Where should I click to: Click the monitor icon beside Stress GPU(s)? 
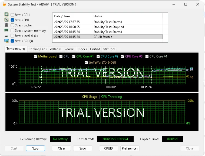[x=6, y=41]
